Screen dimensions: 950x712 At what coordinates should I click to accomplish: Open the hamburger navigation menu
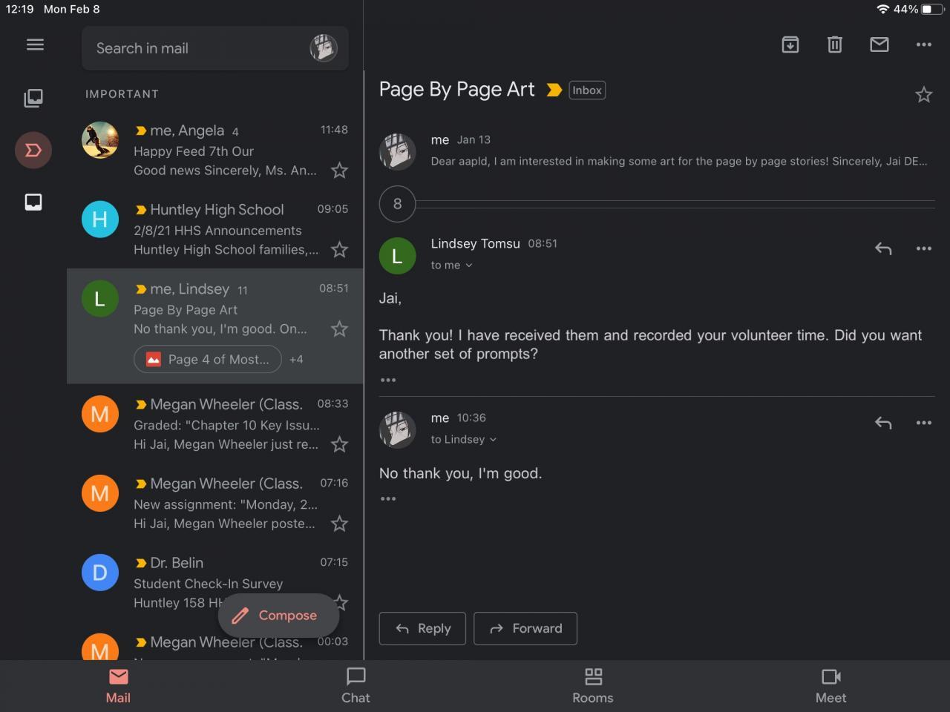coord(35,44)
